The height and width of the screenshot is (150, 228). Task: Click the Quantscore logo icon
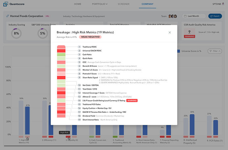(6, 4)
